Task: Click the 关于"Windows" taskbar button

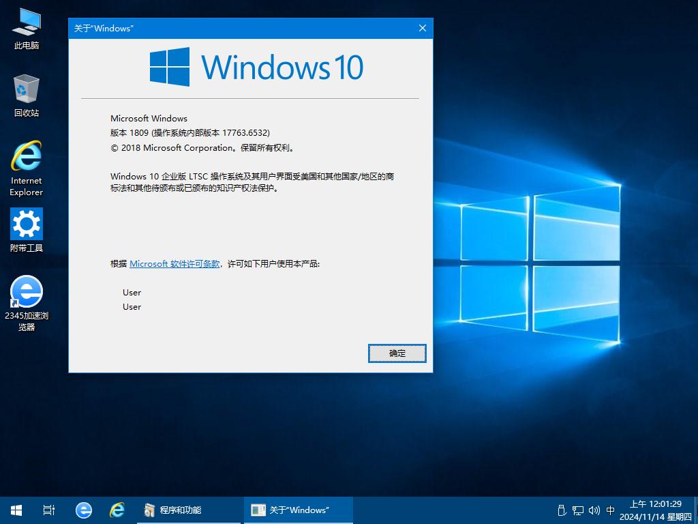Action: (299, 510)
